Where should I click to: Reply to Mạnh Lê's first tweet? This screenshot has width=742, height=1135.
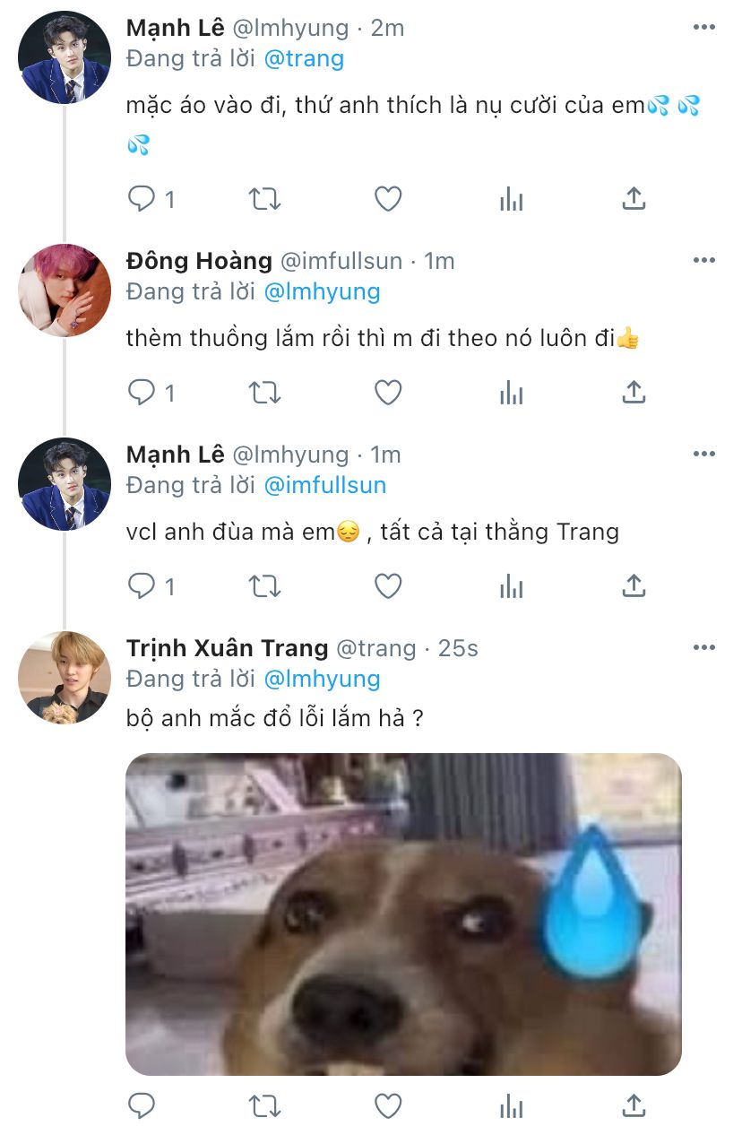142,199
